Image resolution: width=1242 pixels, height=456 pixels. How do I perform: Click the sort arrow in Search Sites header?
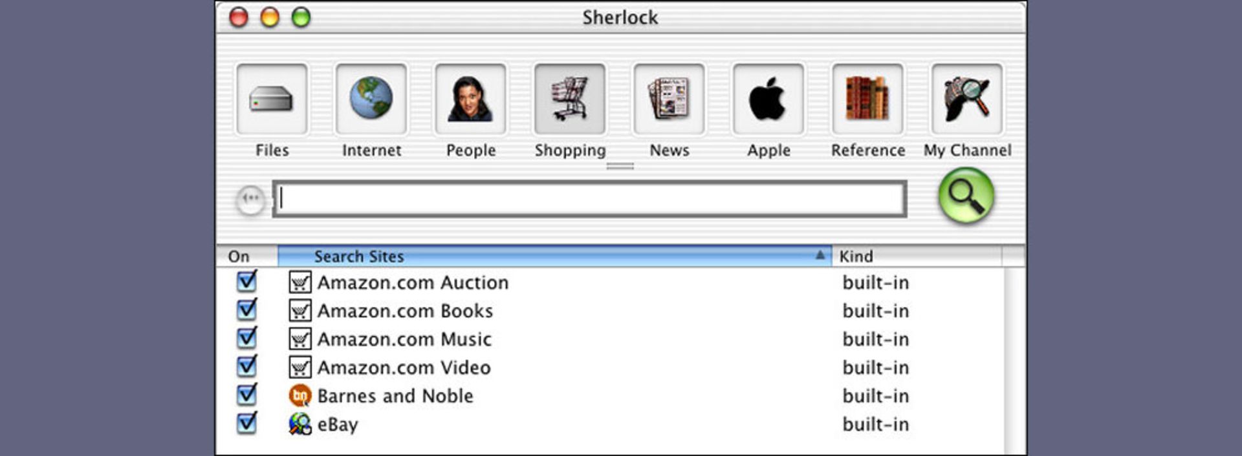820,255
